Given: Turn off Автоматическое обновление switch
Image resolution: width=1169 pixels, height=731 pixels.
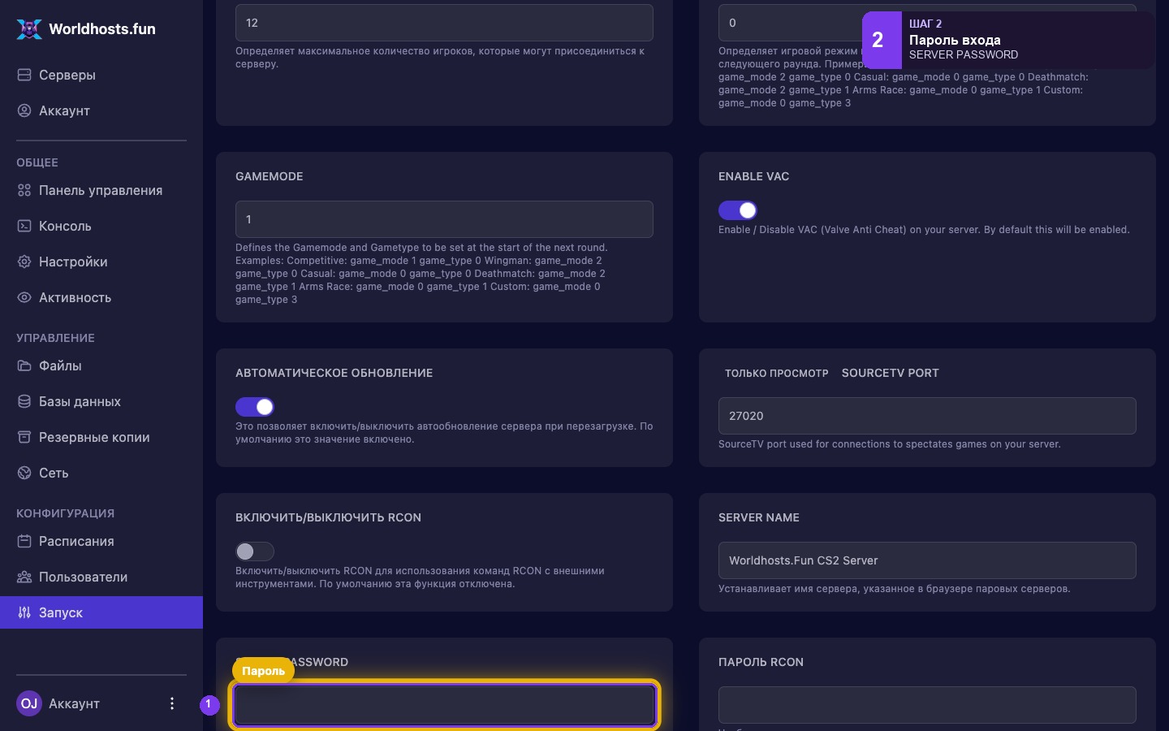Looking at the screenshot, I should (x=255, y=407).
